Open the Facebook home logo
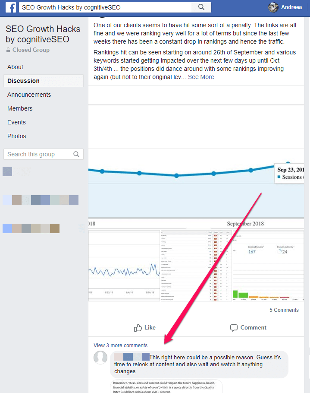Screen dimensions: 310x393 (x=10, y=7)
